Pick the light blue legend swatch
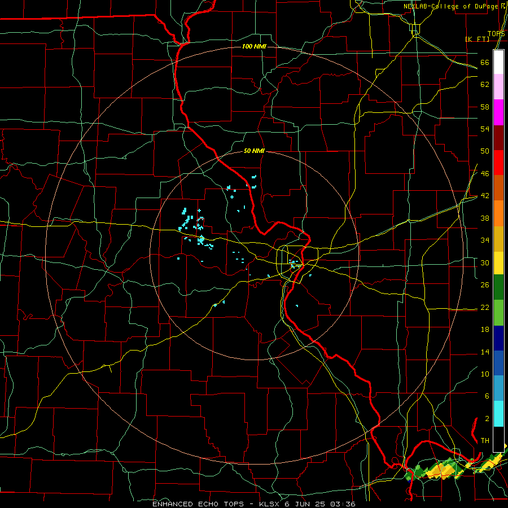The image size is (508, 508). click(x=498, y=388)
